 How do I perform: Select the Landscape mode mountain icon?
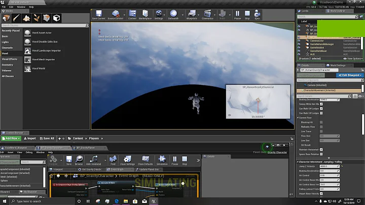click(x=26, y=18)
